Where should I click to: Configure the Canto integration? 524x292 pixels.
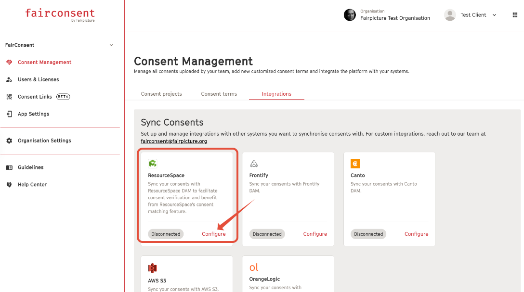click(x=417, y=234)
